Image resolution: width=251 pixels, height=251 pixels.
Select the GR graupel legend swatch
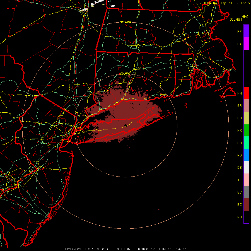[246, 106]
